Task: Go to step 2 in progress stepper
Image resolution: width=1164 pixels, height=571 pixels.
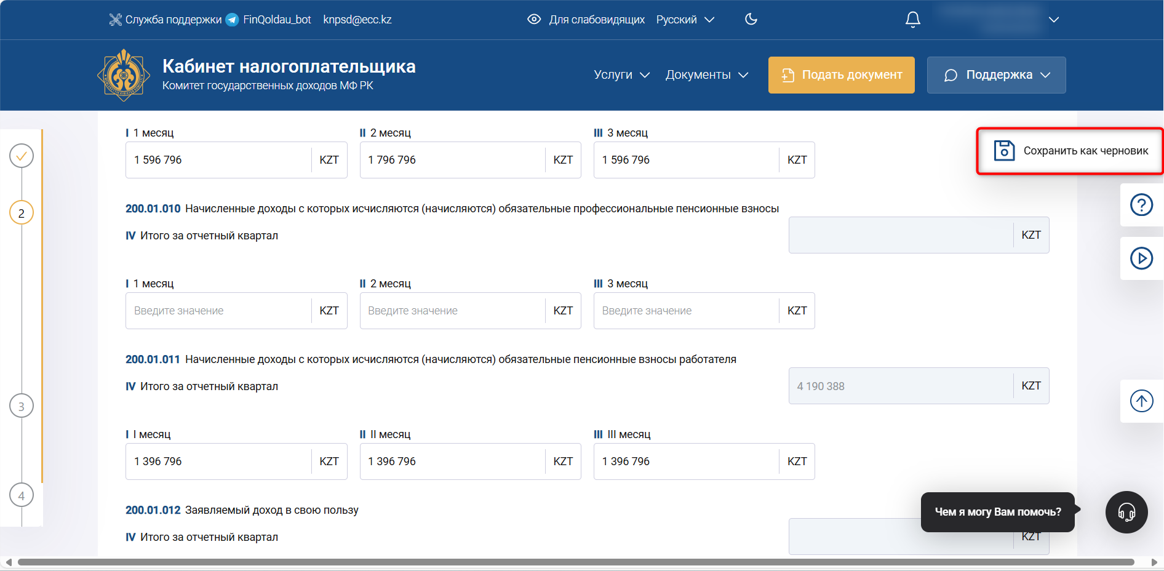Action: coord(22,213)
